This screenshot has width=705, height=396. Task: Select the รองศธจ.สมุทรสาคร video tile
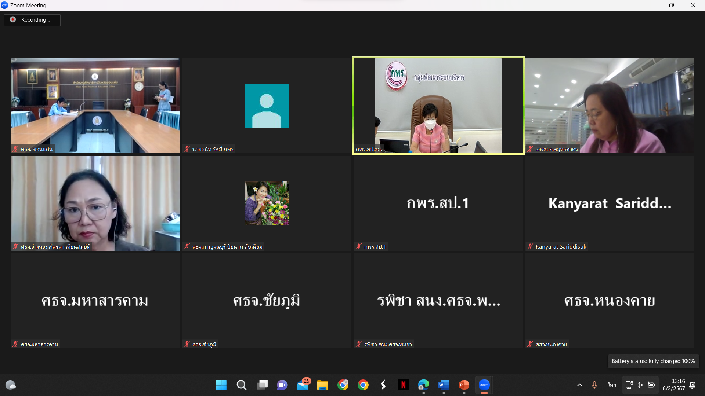click(x=610, y=106)
